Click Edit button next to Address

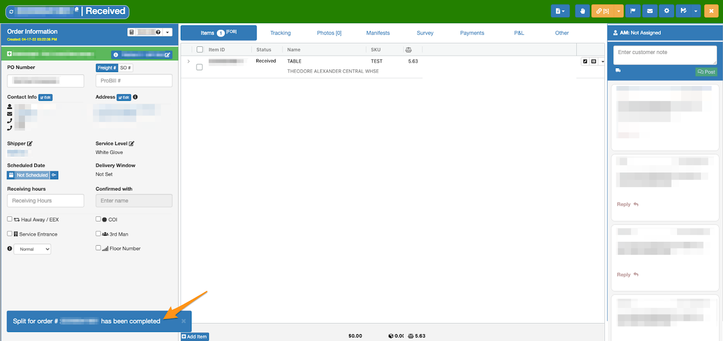click(124, 97)
